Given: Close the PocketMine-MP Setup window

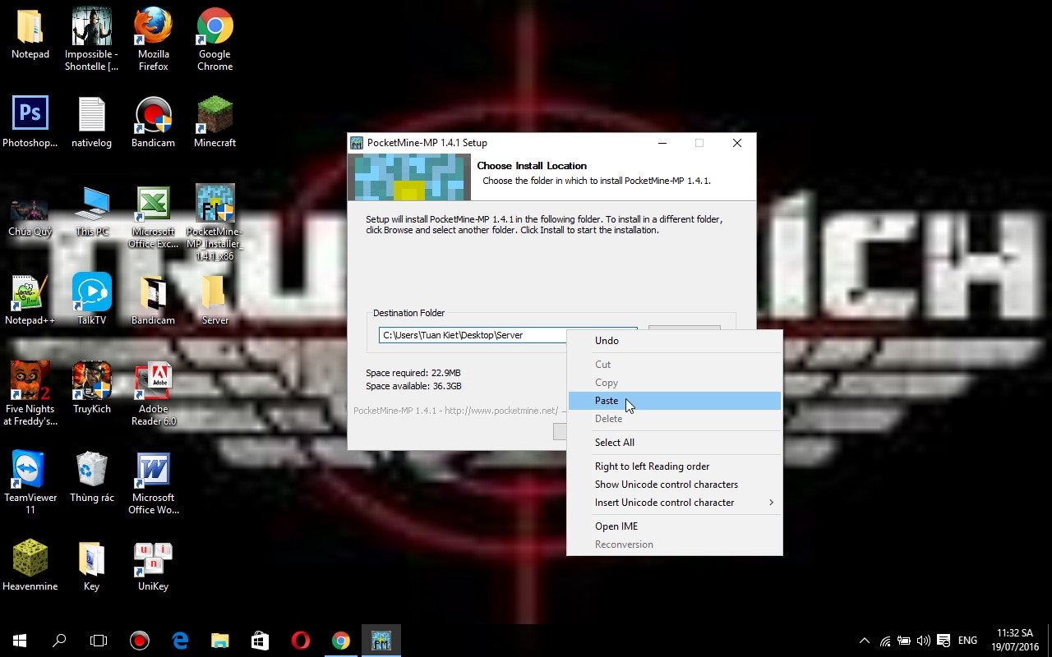Looking at the screenshot, I should coord(737,143).
